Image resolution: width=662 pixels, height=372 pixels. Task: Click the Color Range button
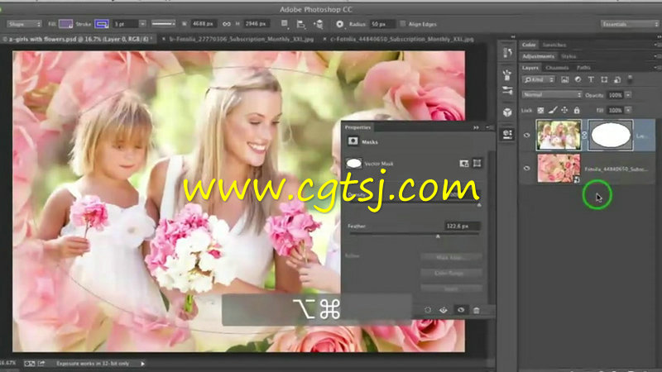point(451,273)
